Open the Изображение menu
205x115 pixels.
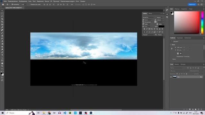tap(23, 1)
